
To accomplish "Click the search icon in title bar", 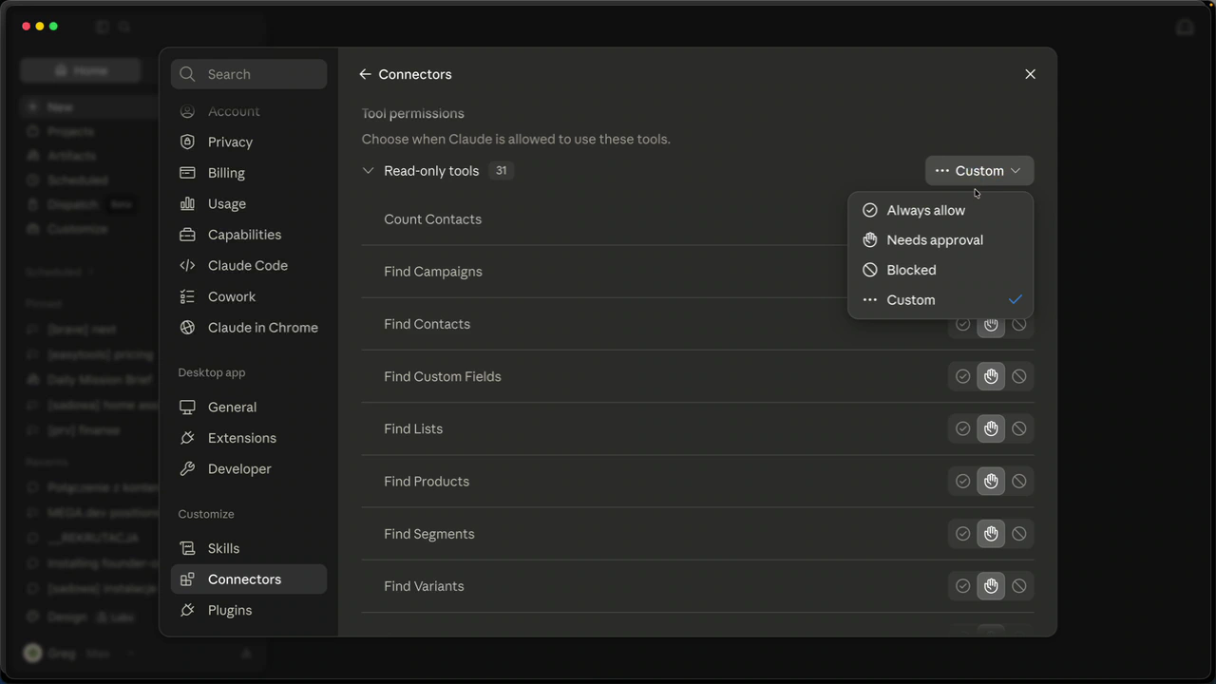I will tap(124, 27).
